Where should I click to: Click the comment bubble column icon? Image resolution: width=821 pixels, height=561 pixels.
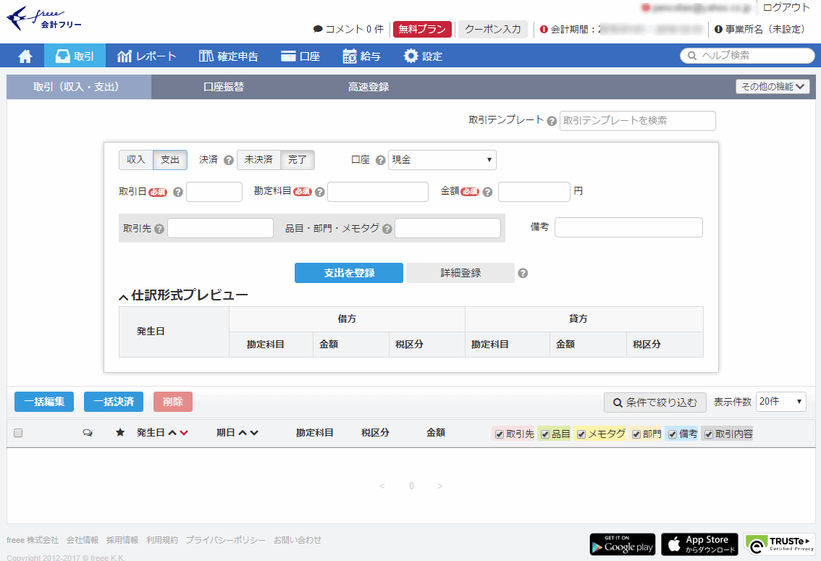click(88, 433)
